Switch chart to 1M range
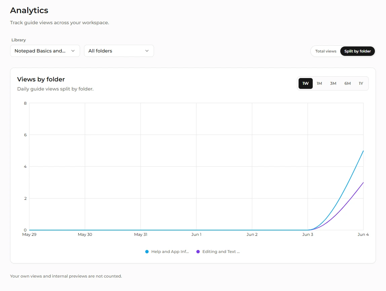 (x=319, y=83)
